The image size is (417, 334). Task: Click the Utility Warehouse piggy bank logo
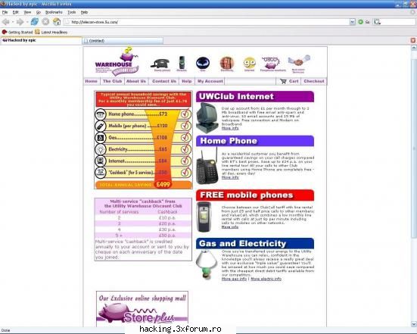click(117, 61)
